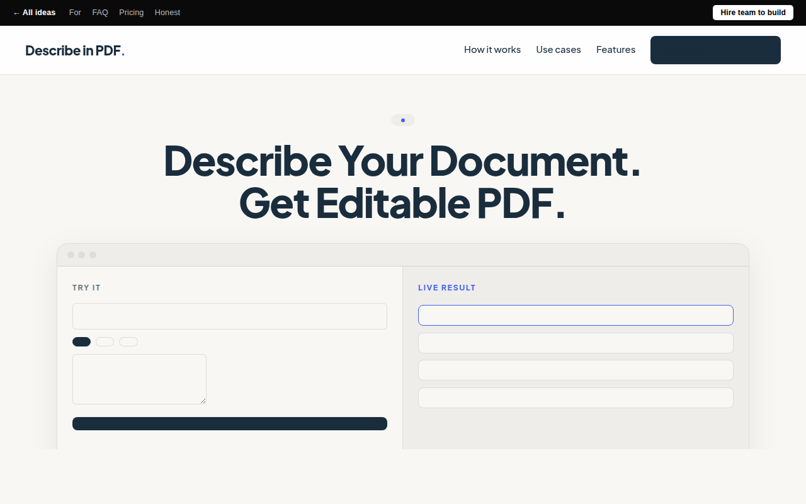Select the middle outlined pill chip
The height and width of the screenshot is (504, 806).
pos(105,341)
